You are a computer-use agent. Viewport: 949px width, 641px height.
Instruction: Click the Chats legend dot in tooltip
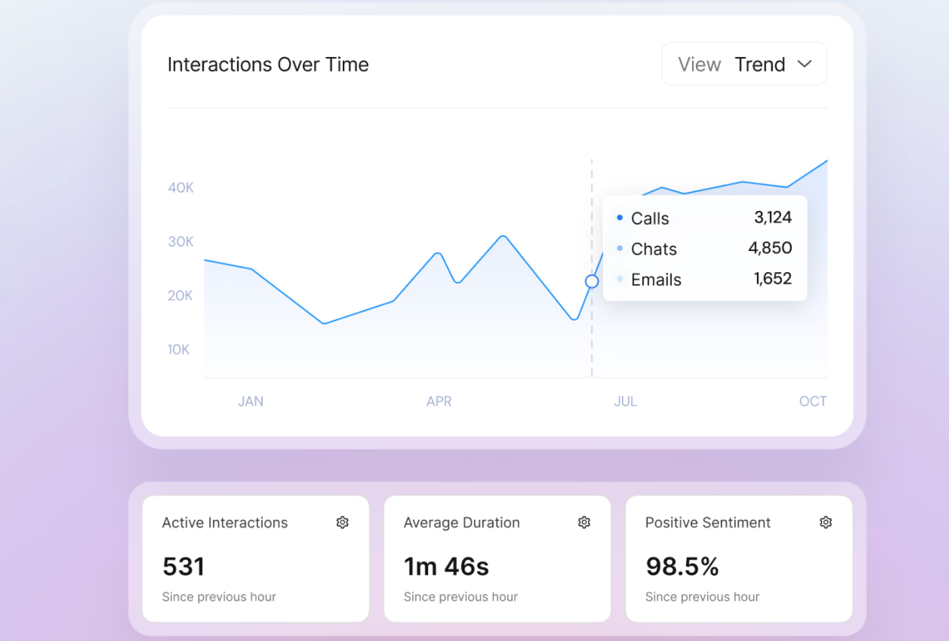point(619,248)
